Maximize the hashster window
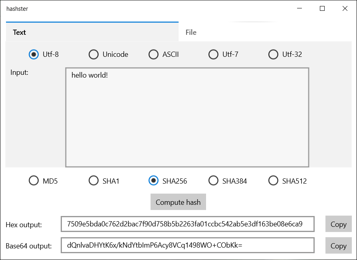This screenshot has width=357, height=260. [x=322, y=8]
